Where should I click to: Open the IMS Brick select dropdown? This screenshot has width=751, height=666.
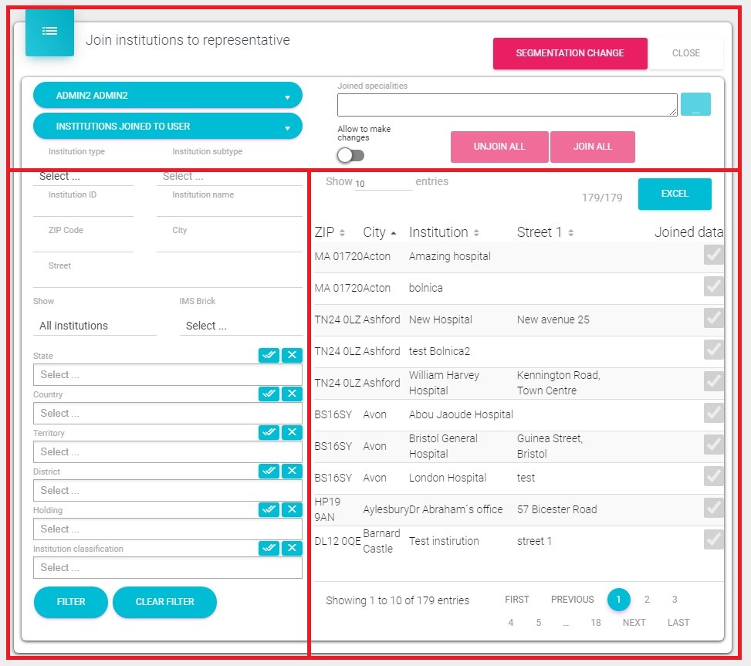coord(239,326)
